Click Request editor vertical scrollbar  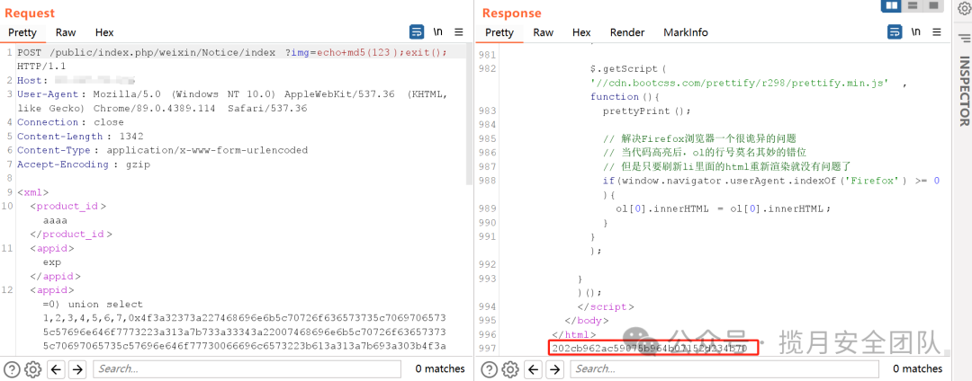pos(469,114)
